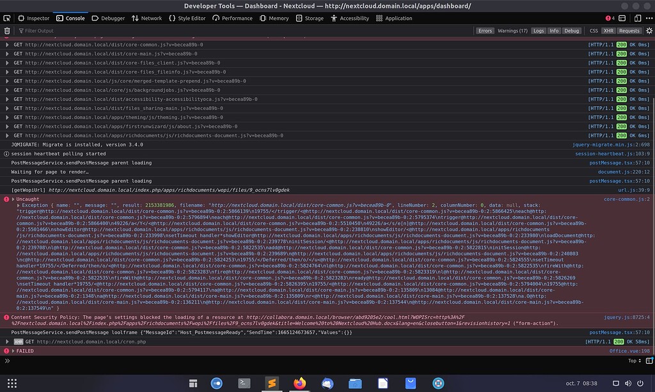Open the Inspector panel
Viewport: 655px width, 392px height.
[x=33, y=18]
